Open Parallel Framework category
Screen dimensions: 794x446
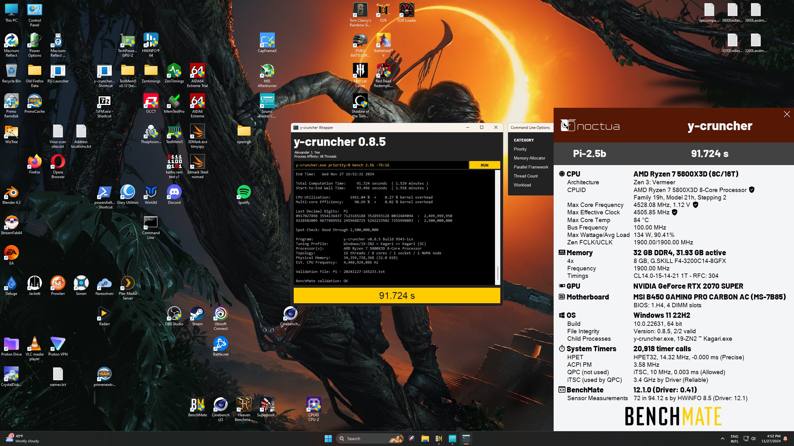pos(531,167)
